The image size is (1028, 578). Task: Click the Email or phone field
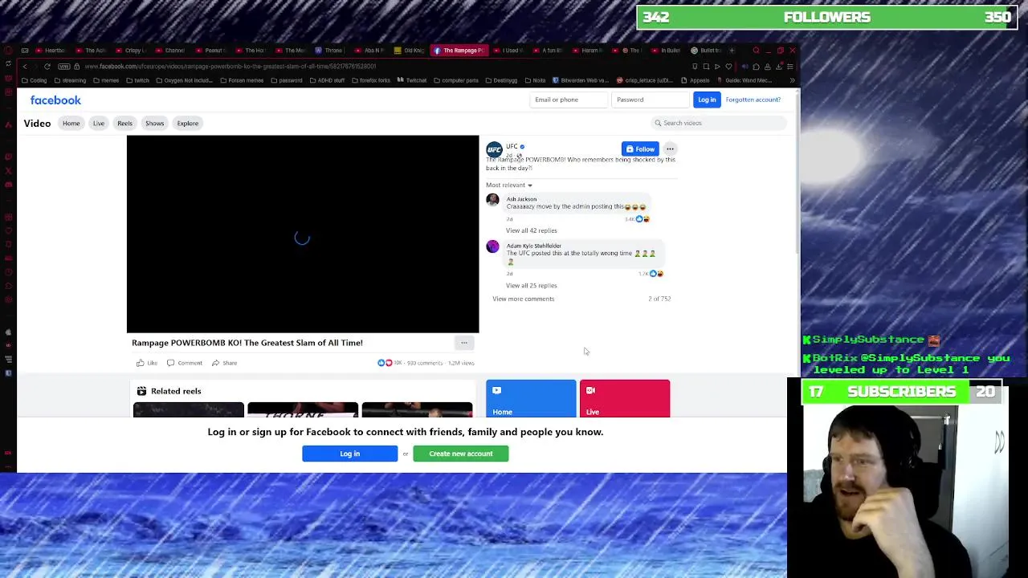tap(569, 100)
